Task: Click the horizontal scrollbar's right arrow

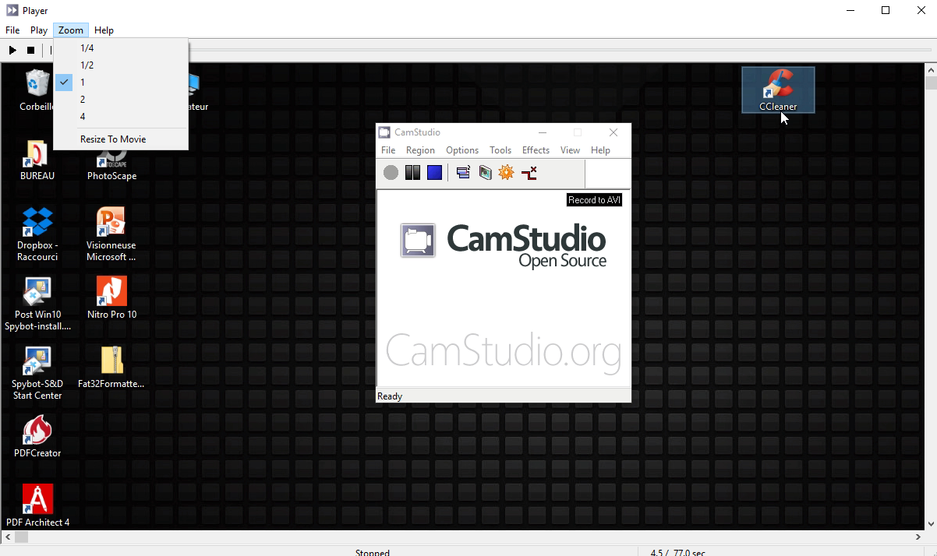Action: (x=917, y=537)
